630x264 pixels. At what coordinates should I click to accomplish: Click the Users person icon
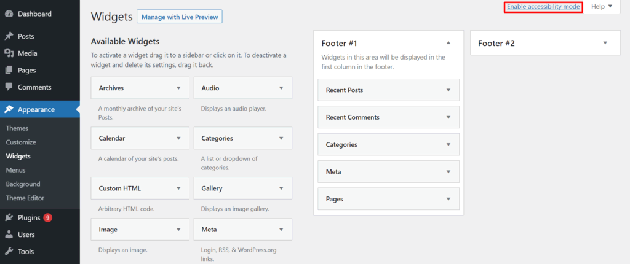pos(9,235)
